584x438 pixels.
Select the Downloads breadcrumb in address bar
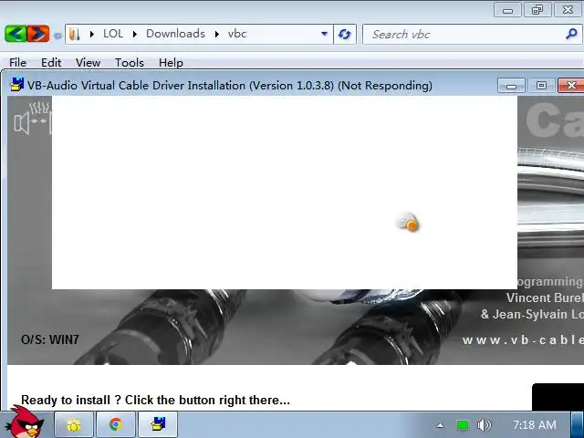coord(175,34)
